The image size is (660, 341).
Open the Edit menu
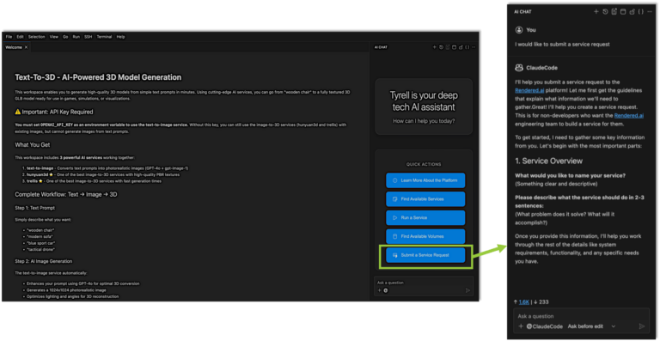point(20,37)
